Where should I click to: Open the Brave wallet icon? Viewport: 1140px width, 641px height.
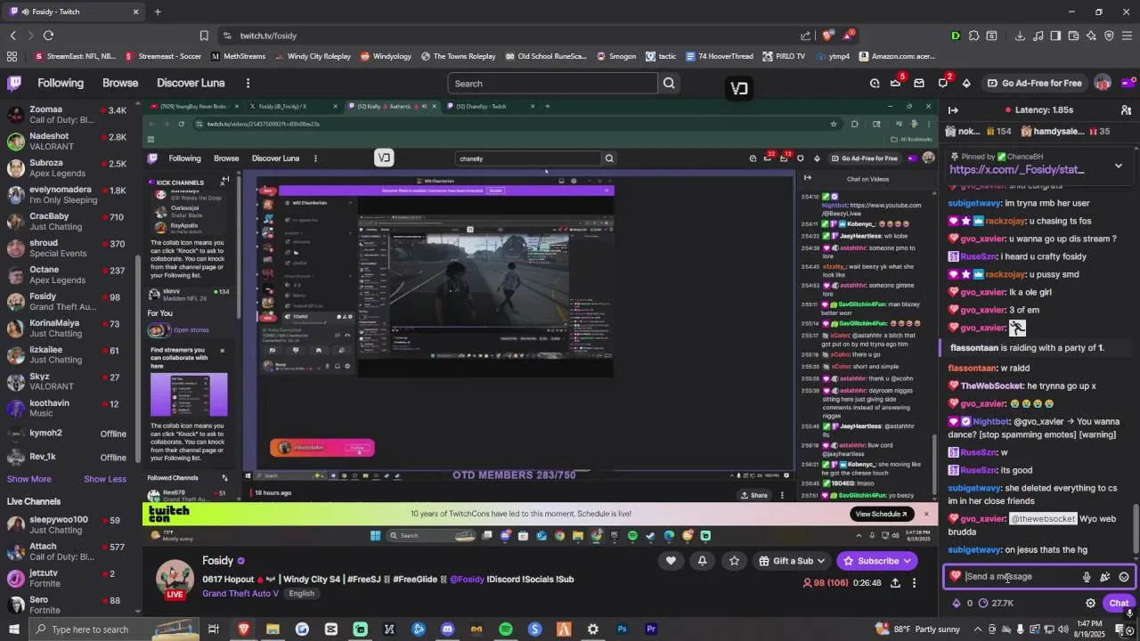tap(1073, 36)
